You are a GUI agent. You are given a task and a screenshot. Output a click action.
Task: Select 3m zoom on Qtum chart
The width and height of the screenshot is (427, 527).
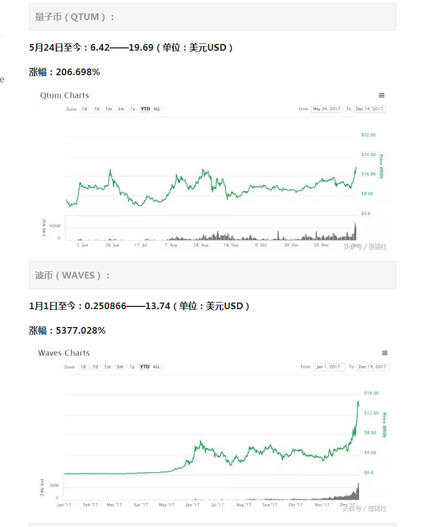pos(121,109)
